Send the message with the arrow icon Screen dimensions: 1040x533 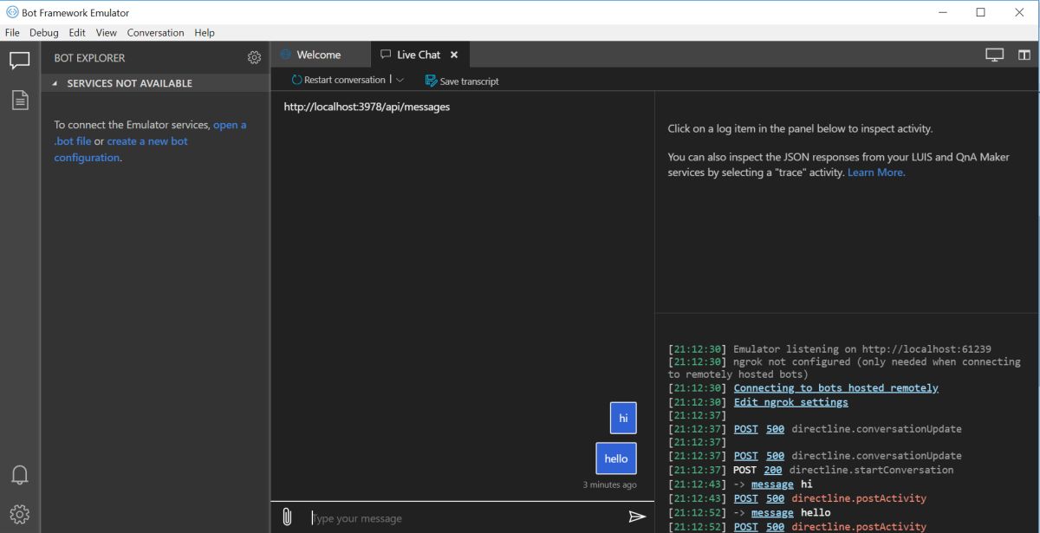(637, 517)
